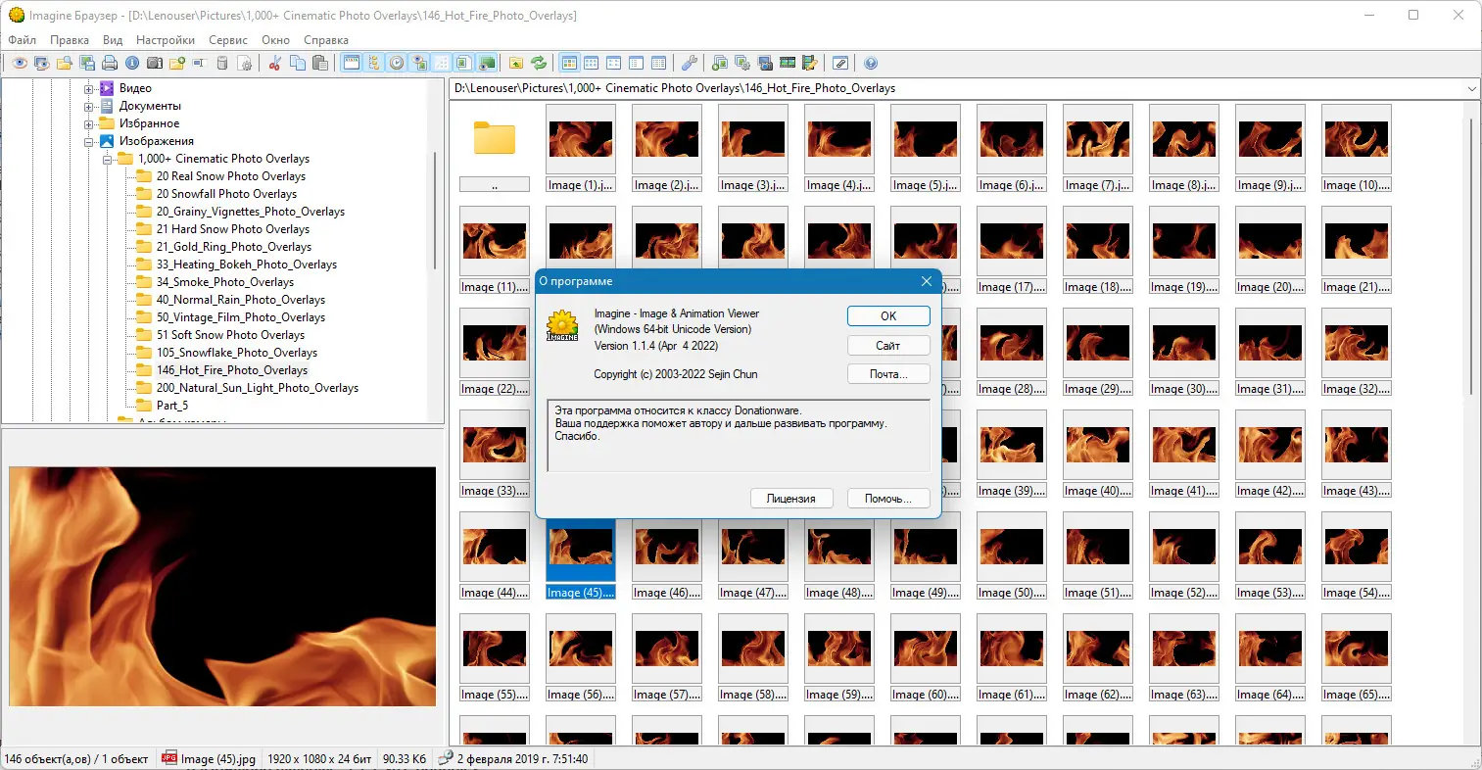This screenshot has height=770, width=1482.
Task: Copy using the two-pages toolbar icon
Action: (x=298, y=63)
